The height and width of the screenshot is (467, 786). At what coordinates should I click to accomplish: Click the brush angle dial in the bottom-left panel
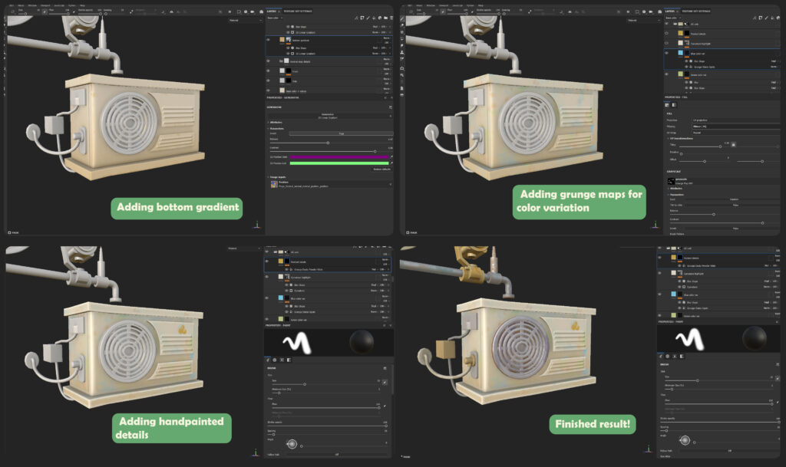292,444
